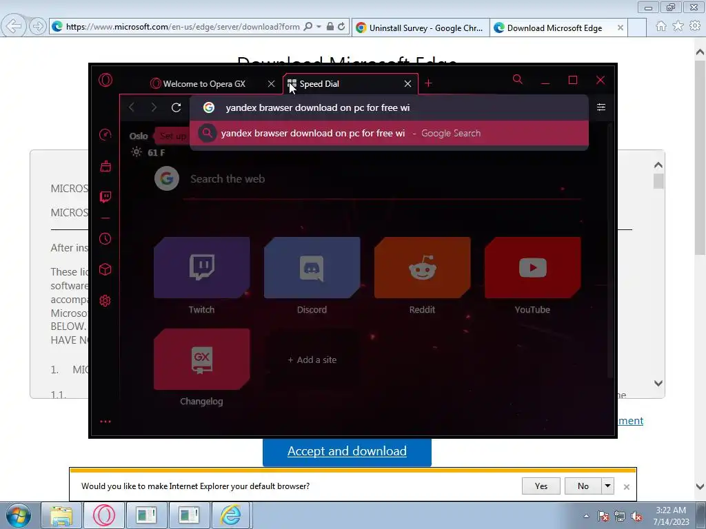Reload the Opera GX page
Viewport: 706px width, 529px height.
(176, 107)
